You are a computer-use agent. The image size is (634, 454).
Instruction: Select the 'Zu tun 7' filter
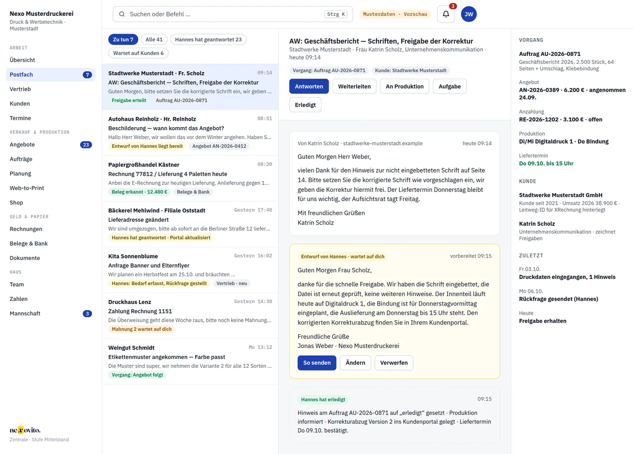(123, 40)
